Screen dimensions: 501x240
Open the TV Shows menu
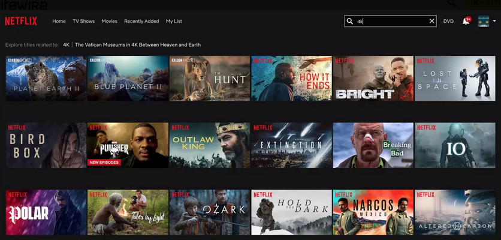84,21
